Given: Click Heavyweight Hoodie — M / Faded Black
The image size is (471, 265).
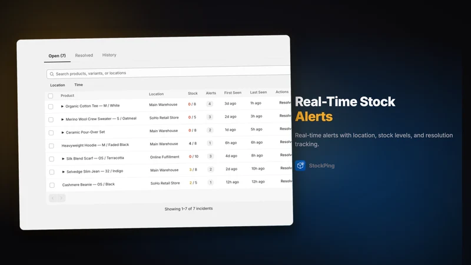Looking at the screenshot, I should tap(95, 145).
